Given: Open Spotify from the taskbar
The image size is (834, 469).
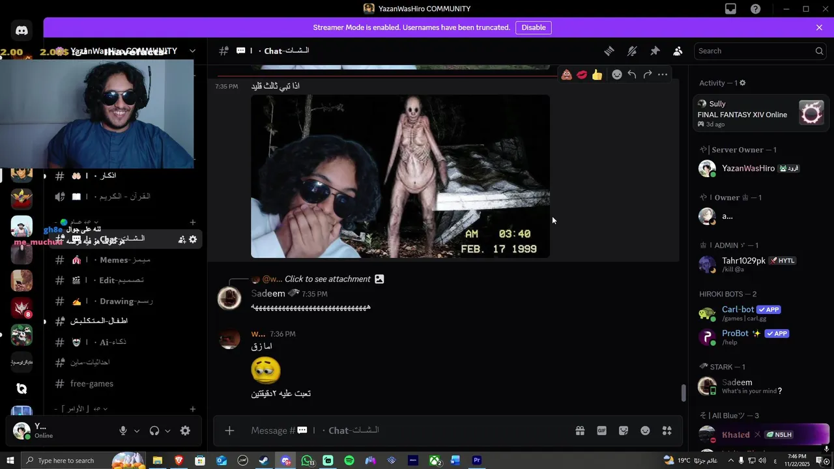Looking at the screenshot, I should pyautogui.click(x=349, y=461).
